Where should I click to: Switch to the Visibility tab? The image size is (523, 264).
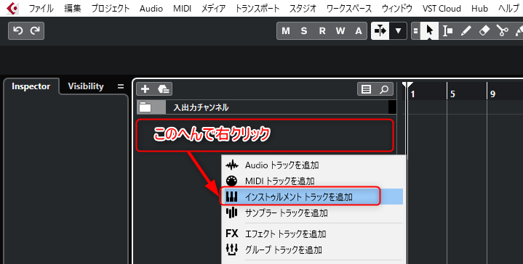pyautogui.click(x=86, y=86)
